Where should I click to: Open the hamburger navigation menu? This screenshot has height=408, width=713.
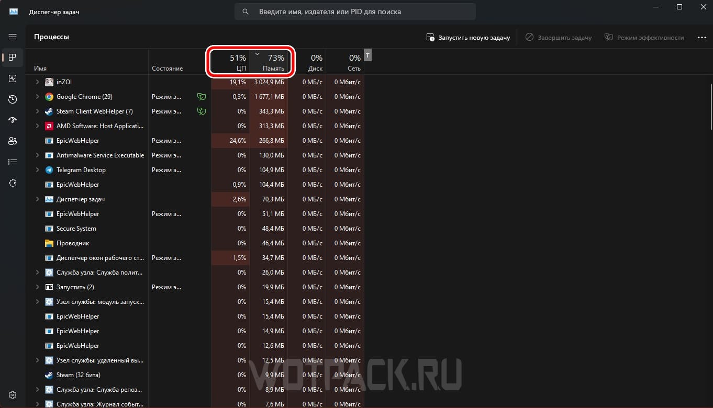13,37
